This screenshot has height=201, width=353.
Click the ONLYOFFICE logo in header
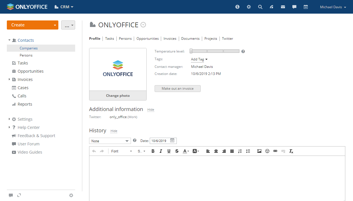[x=27, y=7]
